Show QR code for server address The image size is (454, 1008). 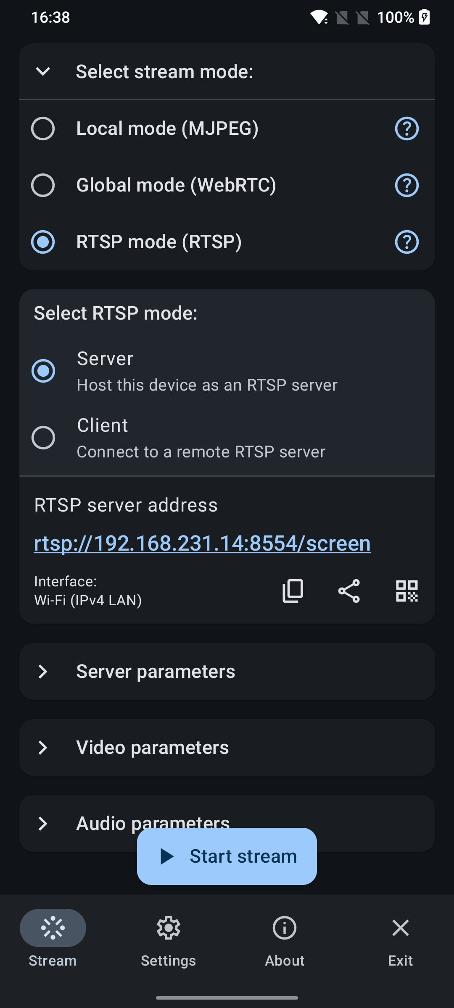pos(406,591)
